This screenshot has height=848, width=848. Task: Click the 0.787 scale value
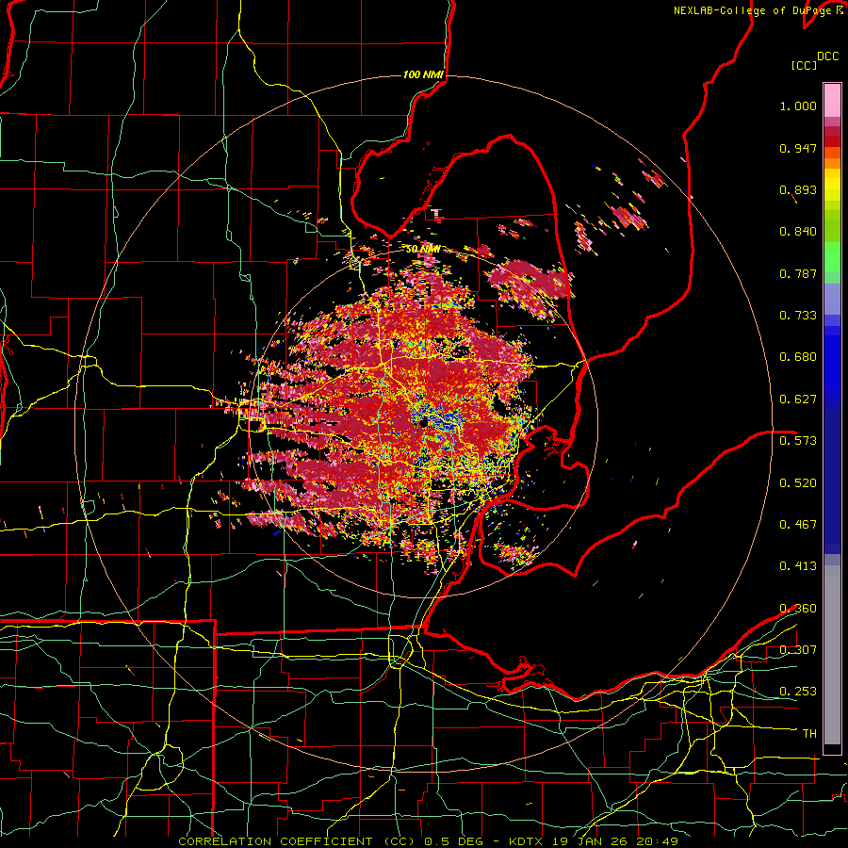[x=798, y=274]
